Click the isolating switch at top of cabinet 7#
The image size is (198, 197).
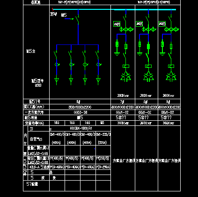[x=125, y=19]
